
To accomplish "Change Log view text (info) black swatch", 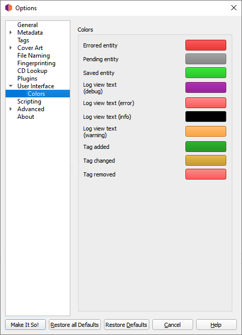I will 206,117.
